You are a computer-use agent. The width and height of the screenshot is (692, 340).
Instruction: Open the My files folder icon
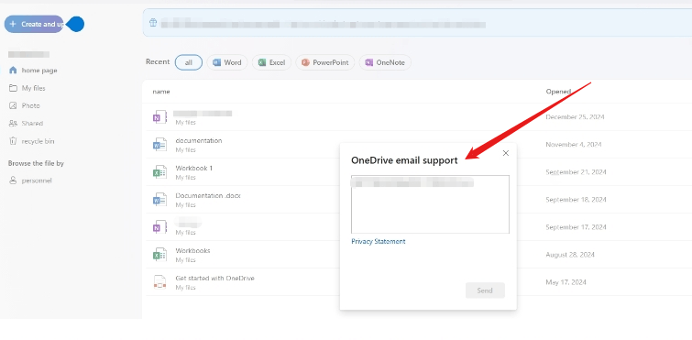coord(13,88)
